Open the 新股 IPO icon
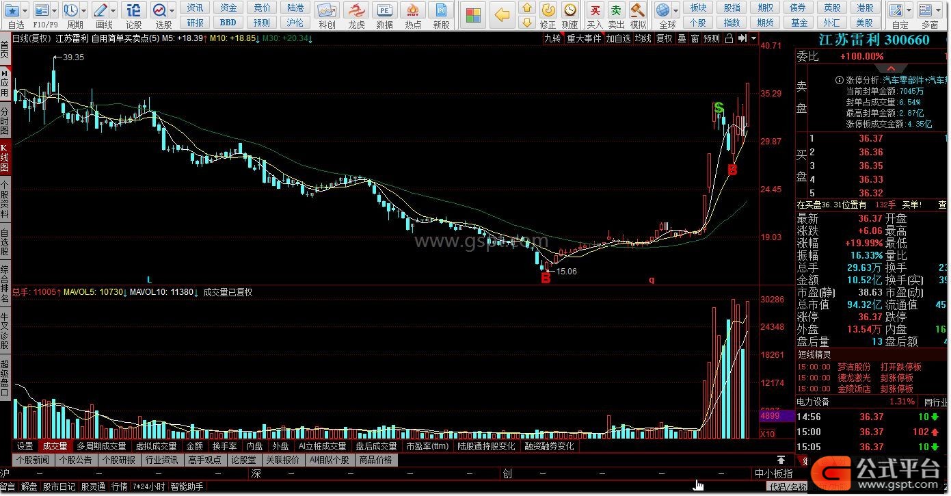951x496 pixels. coord(442,11)
